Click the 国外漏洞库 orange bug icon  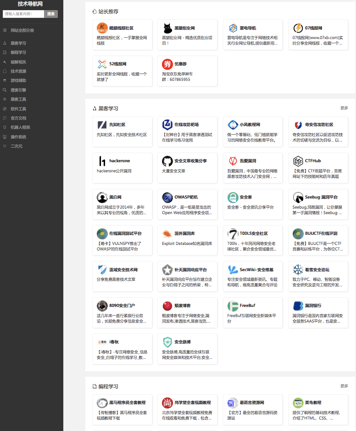click(x=167, y=233)
